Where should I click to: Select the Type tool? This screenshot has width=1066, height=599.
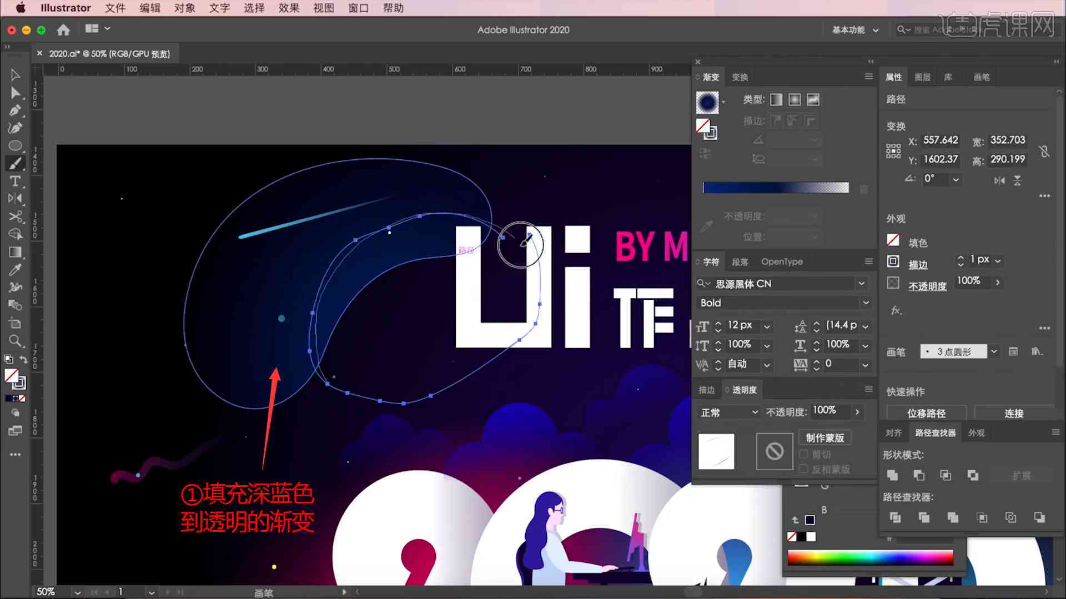pyautogui.click(x=15, y=181)
